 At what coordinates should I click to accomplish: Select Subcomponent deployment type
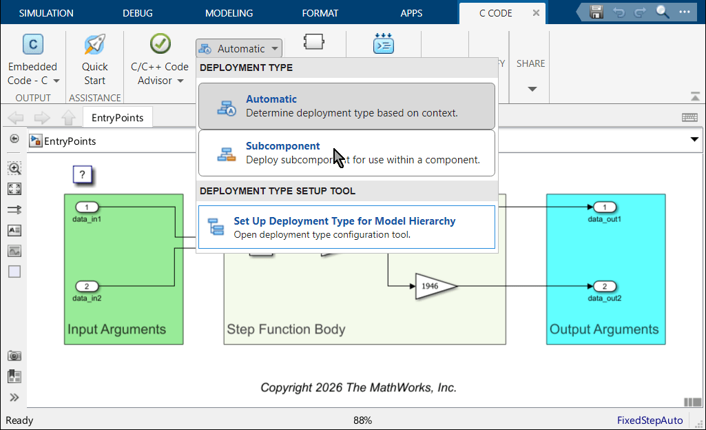344,151
